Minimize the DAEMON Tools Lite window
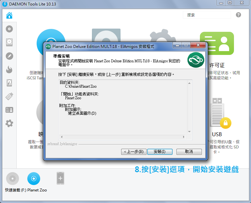Image resolution: width=251 pixels, height=203 pixels. tap(221, 3)
